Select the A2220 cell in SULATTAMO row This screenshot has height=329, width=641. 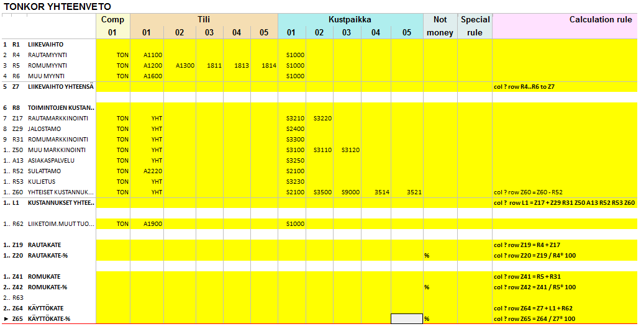pyautogui.click(x=153, y=171)
